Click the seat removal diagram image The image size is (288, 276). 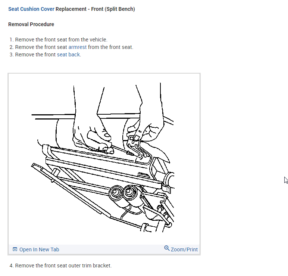(x=104, y=159)
